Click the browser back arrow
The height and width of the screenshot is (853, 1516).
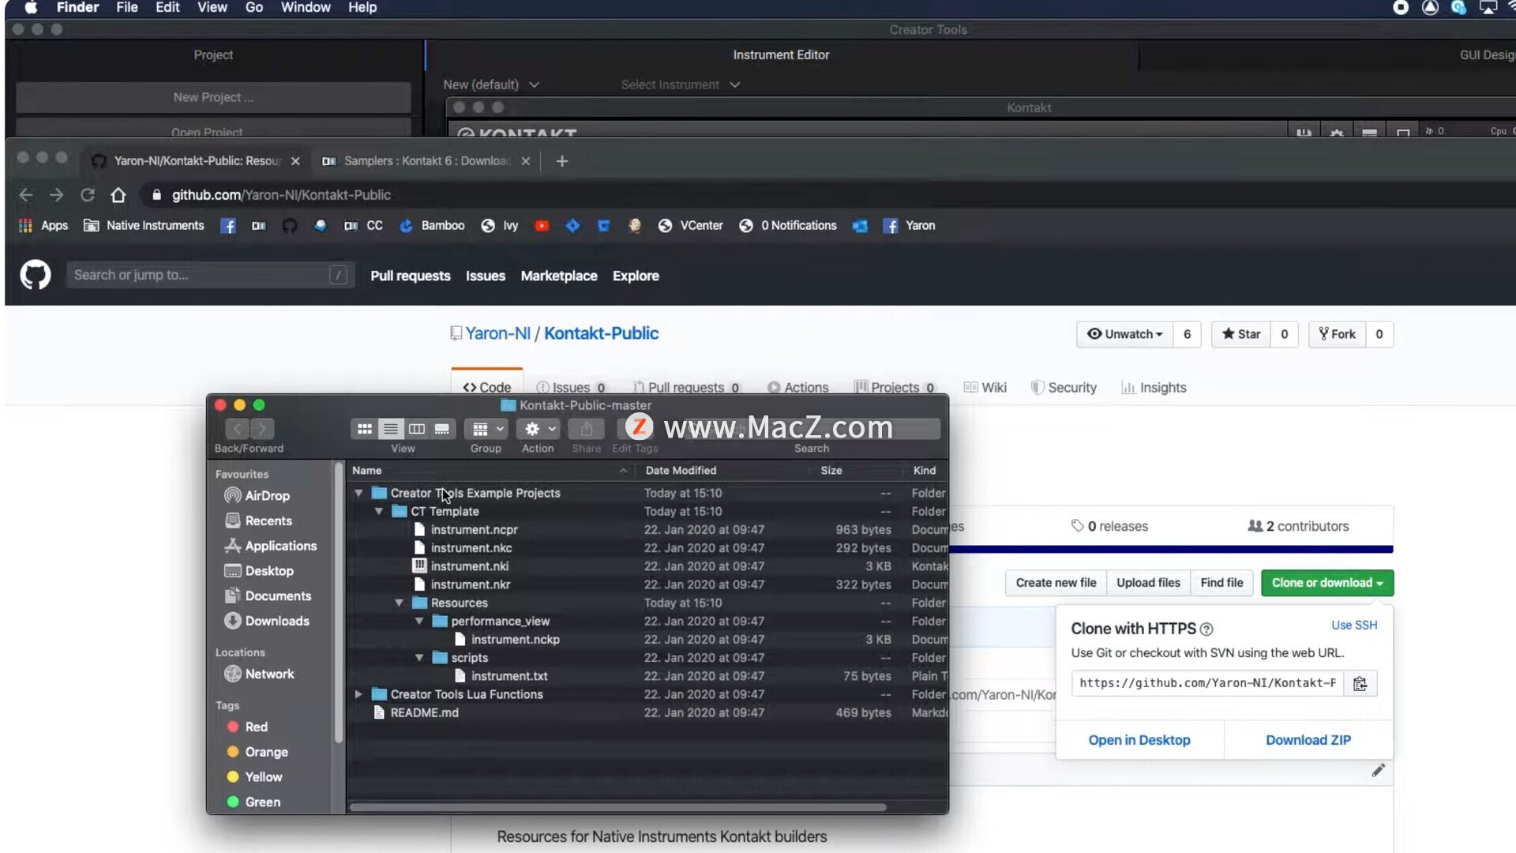[x=25, y=195]
